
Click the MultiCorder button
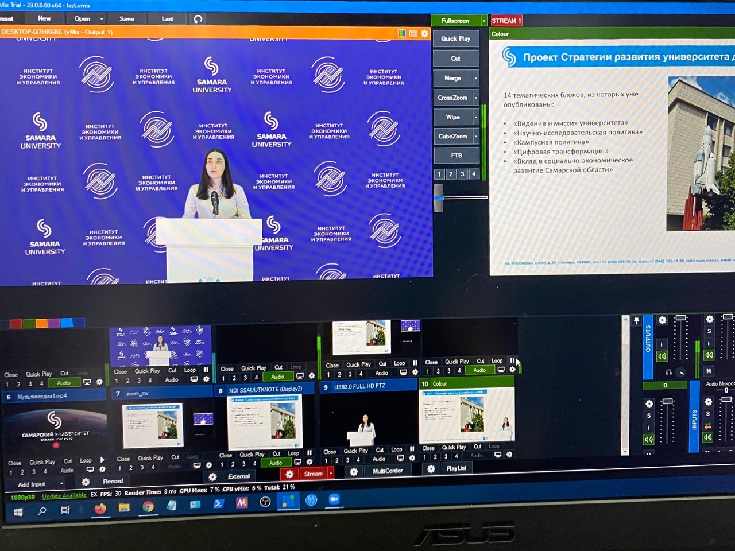pyautogui.click(x=388, y=471)
